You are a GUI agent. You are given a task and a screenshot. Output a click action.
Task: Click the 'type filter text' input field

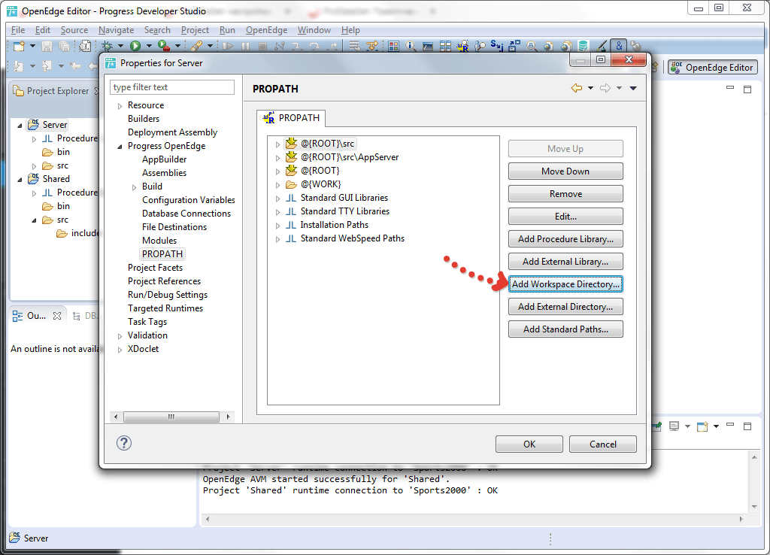tap(172, 87)
